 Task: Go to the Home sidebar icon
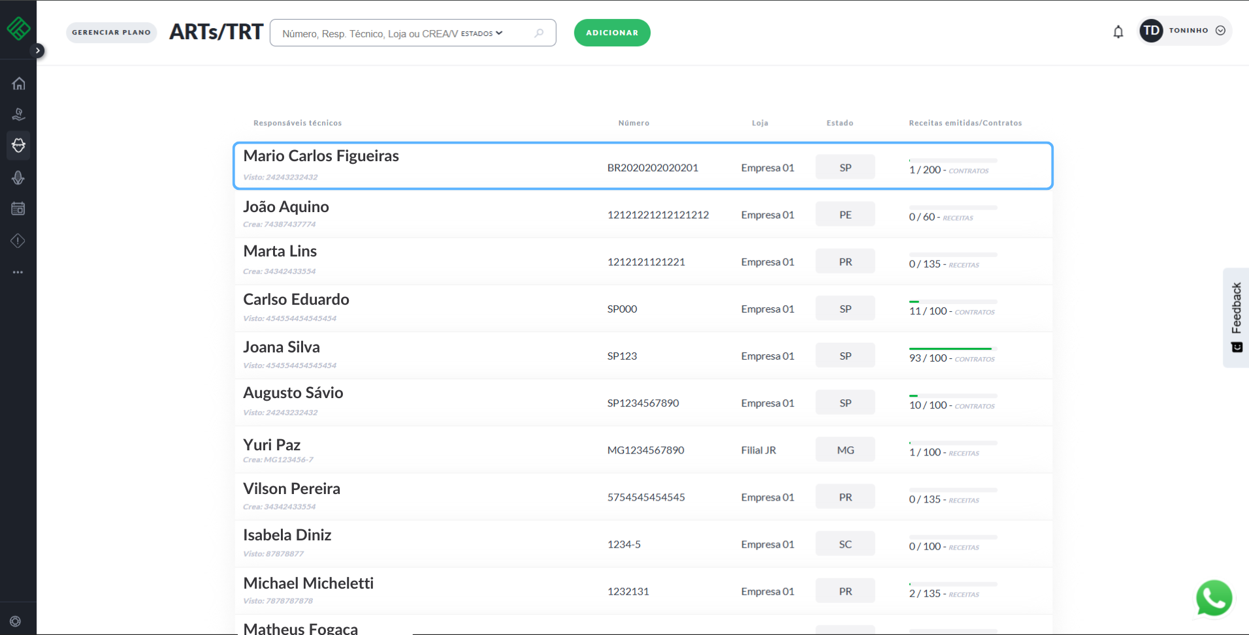18,84
